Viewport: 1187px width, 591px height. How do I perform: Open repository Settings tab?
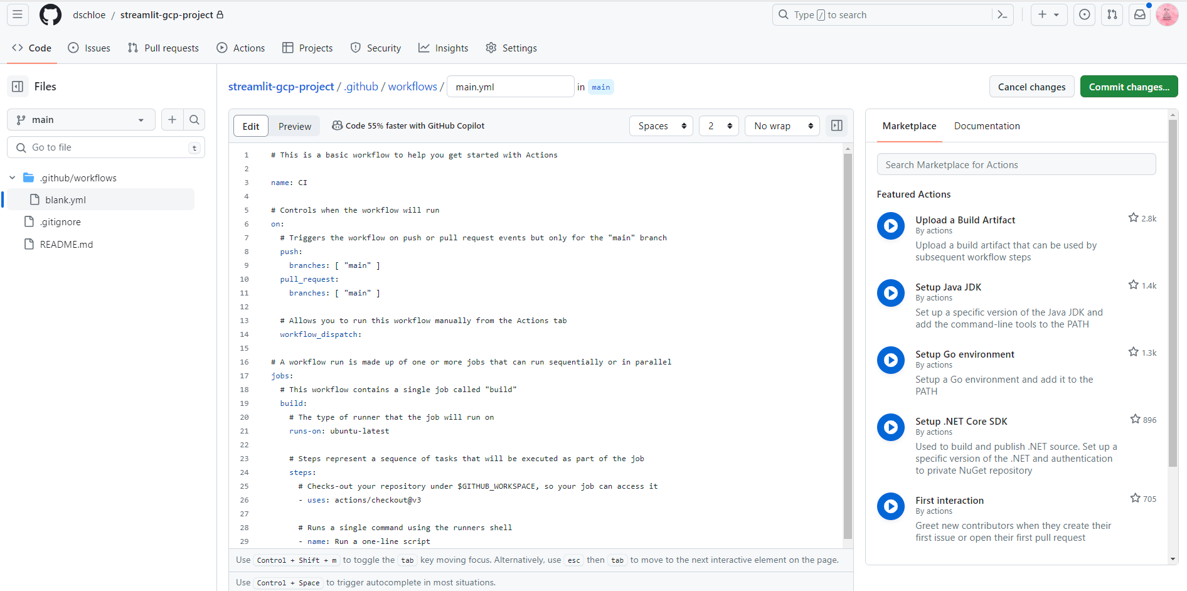[x=511, y=48]
